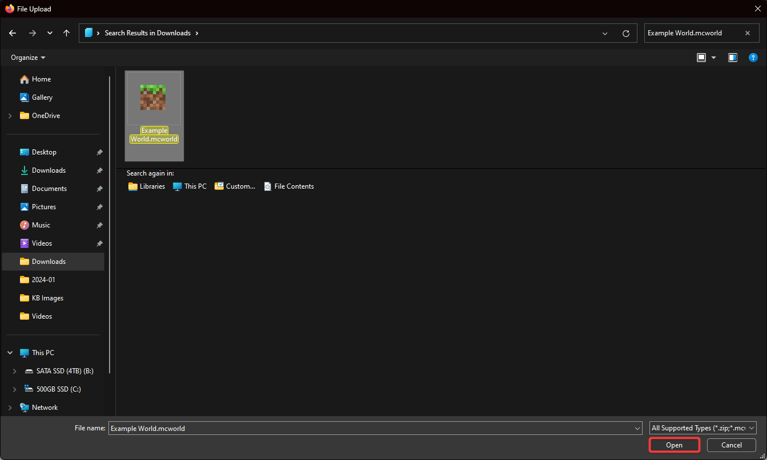Image resolution: width=767 pixels, height=460 pixels.
Task: Open the file type filter dropdown
Action: pyautogui.click(x=703, y=428)
